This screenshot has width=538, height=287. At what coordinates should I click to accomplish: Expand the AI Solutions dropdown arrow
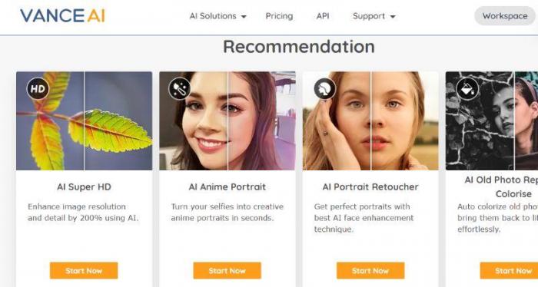[x=244, y=16]
